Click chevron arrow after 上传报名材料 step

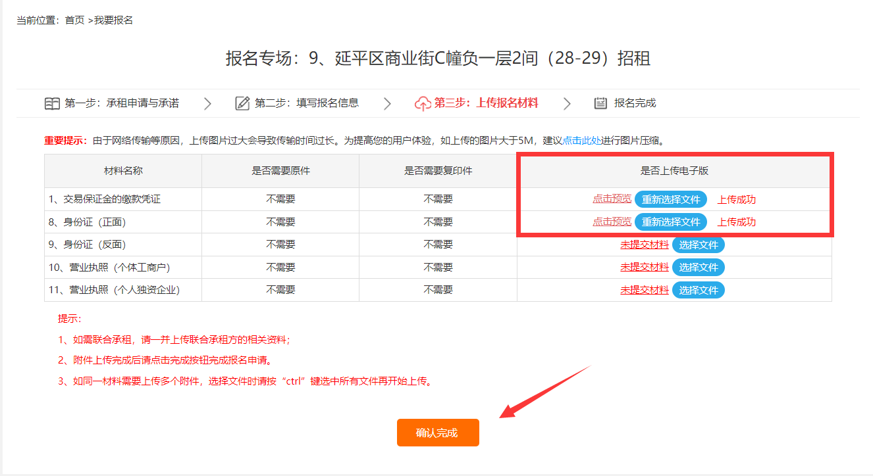(567, 104)
